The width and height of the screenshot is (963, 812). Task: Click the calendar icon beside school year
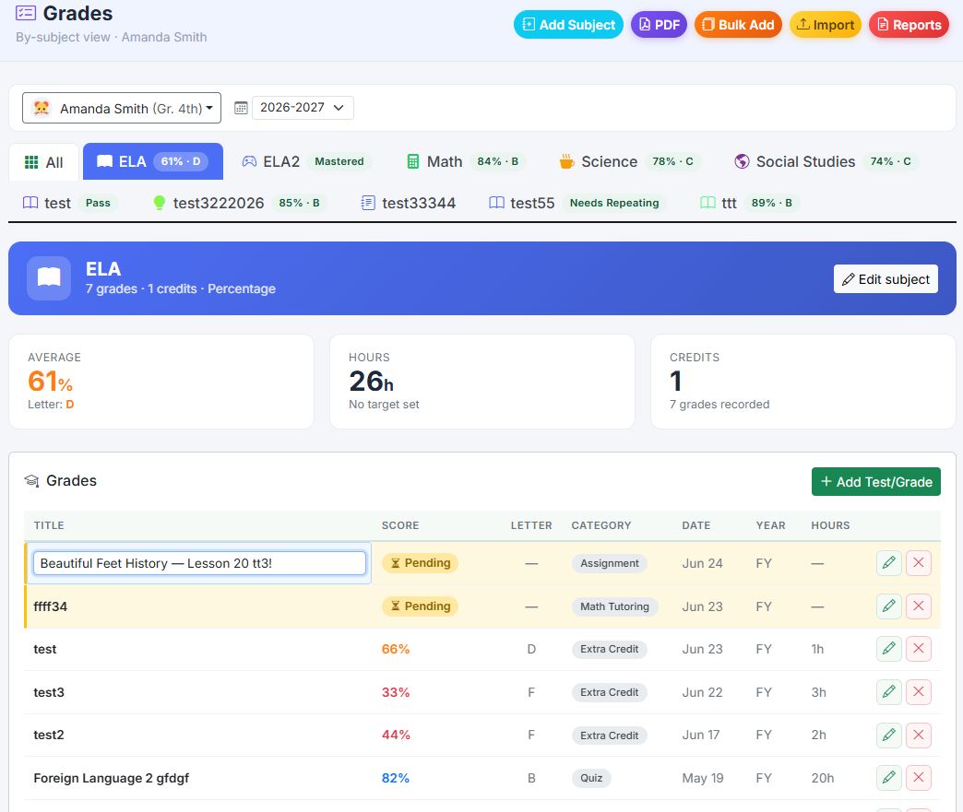point(241,108)
